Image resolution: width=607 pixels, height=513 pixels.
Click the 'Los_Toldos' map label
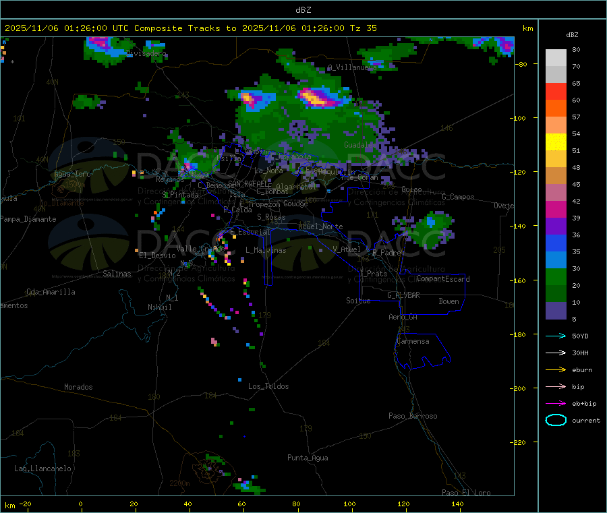(x=268, y=386)
